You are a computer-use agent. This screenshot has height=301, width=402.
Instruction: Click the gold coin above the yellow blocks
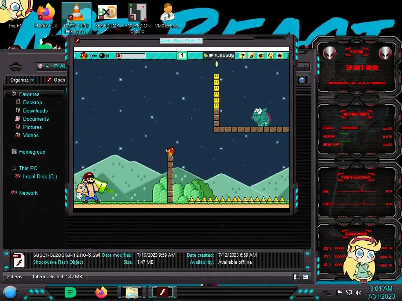(217, 64)
